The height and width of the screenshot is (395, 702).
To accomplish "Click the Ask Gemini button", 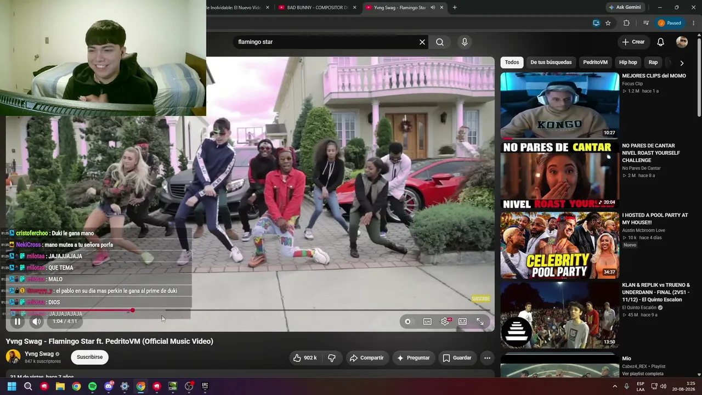I will pyautogui.click(x=625, y=8).
